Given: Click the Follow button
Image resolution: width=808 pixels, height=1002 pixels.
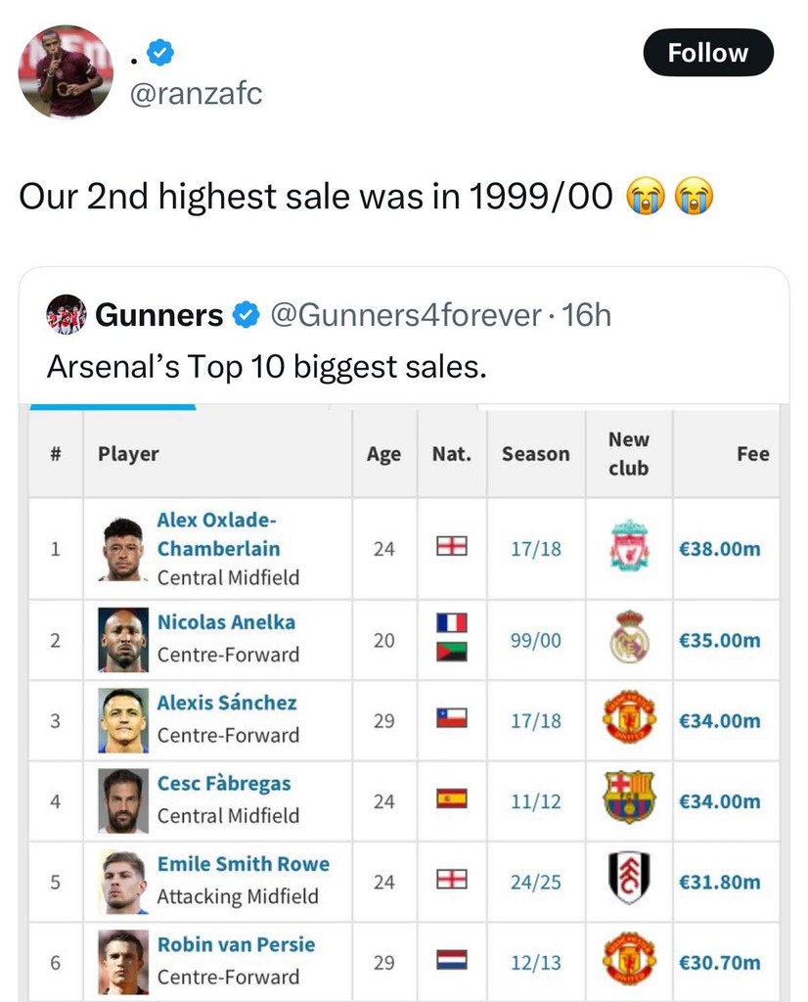Looking at the screenshot, I should 707,53.
